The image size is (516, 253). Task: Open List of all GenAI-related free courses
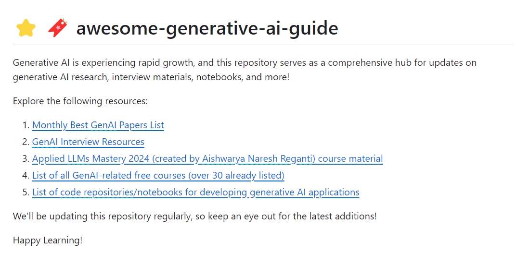point(158,176)
